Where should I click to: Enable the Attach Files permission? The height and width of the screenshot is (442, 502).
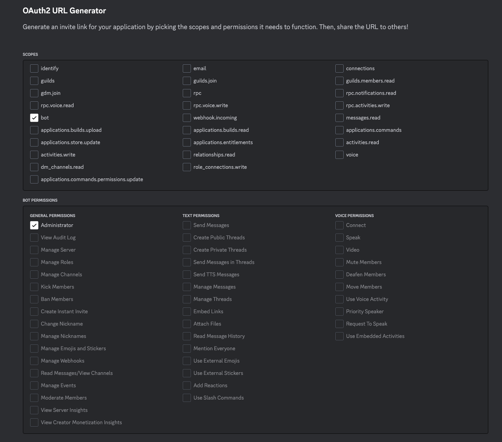(x=187, y=324)
